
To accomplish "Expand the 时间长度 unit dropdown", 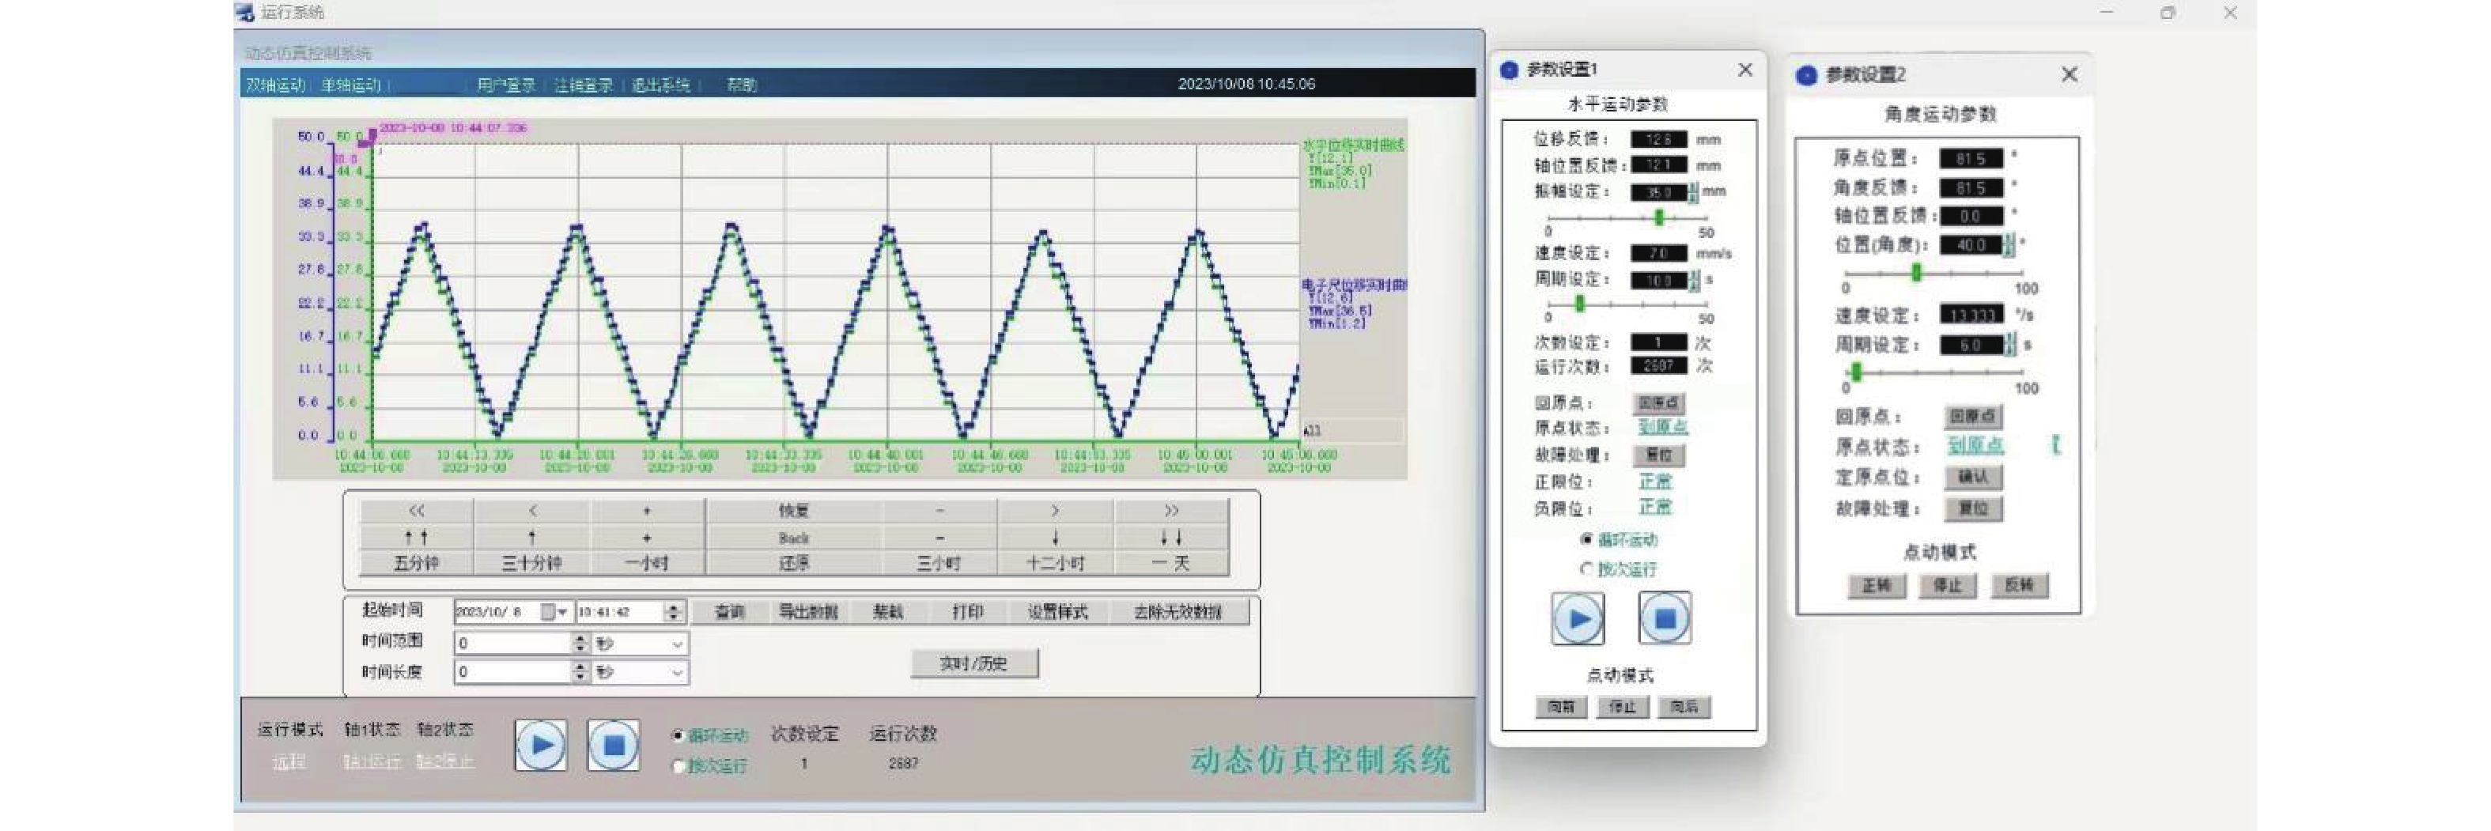I will click(677, 672).
